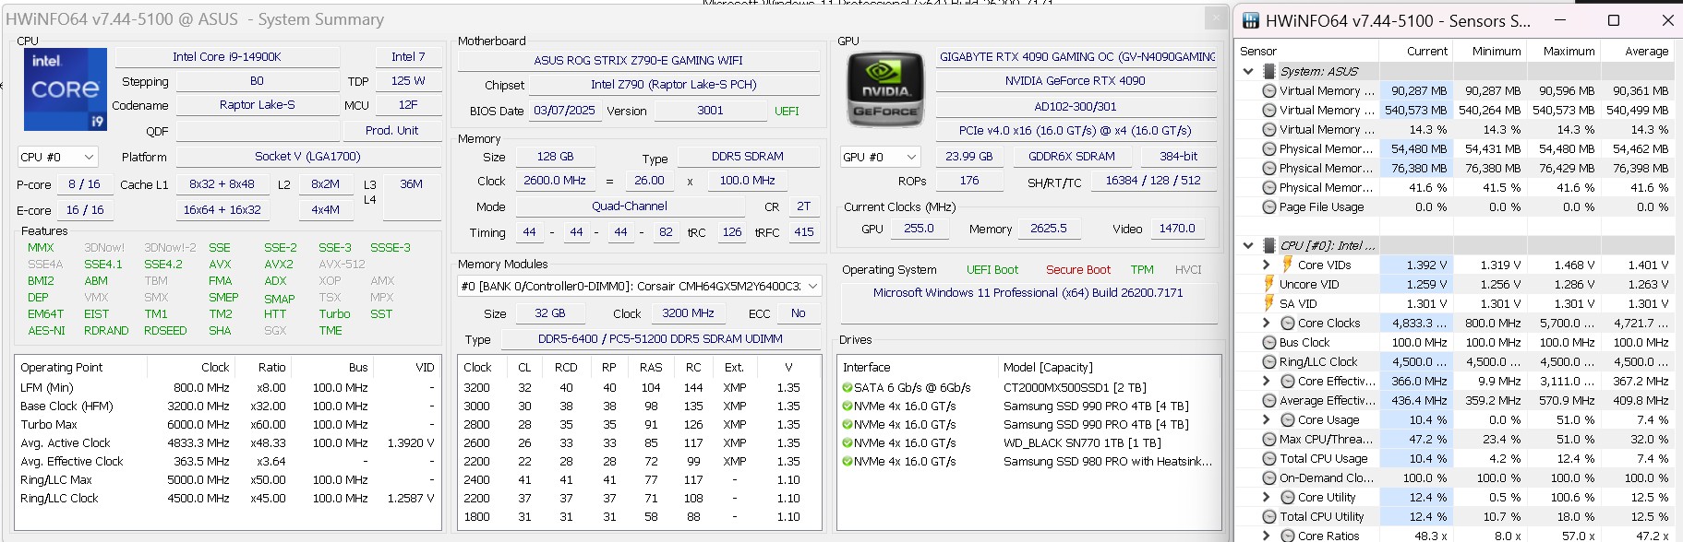The width and height of the screenshot is (1683, 542).
Task: Click the Secure Boot label
Action: click(x=1078, y=270)
